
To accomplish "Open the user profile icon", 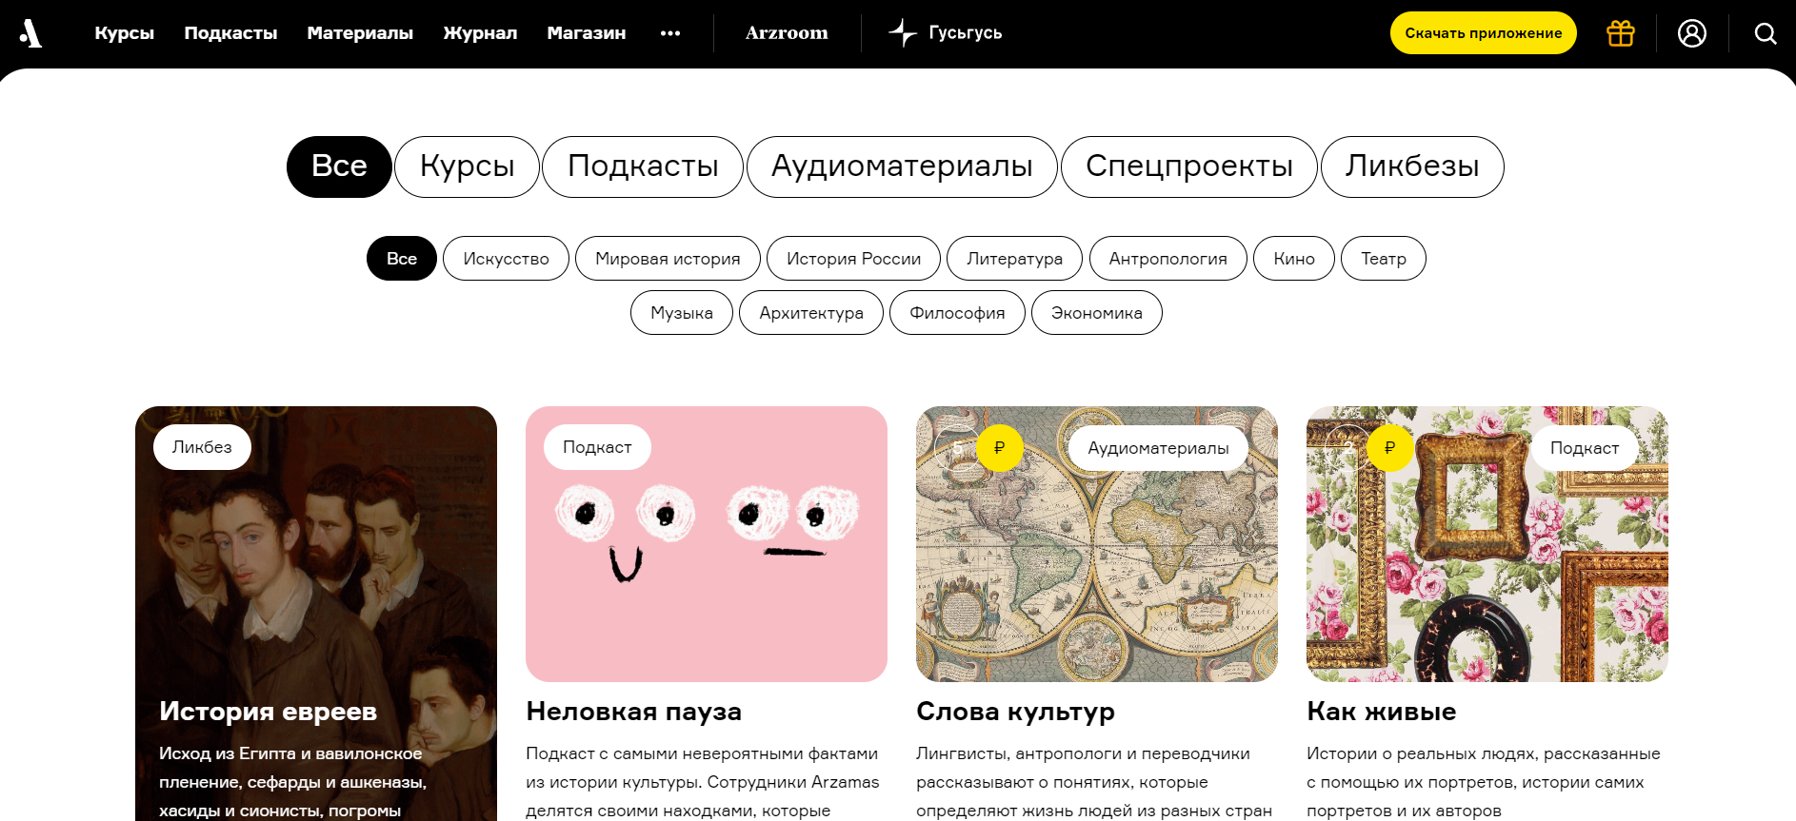I will click(x=1692, y=33).
